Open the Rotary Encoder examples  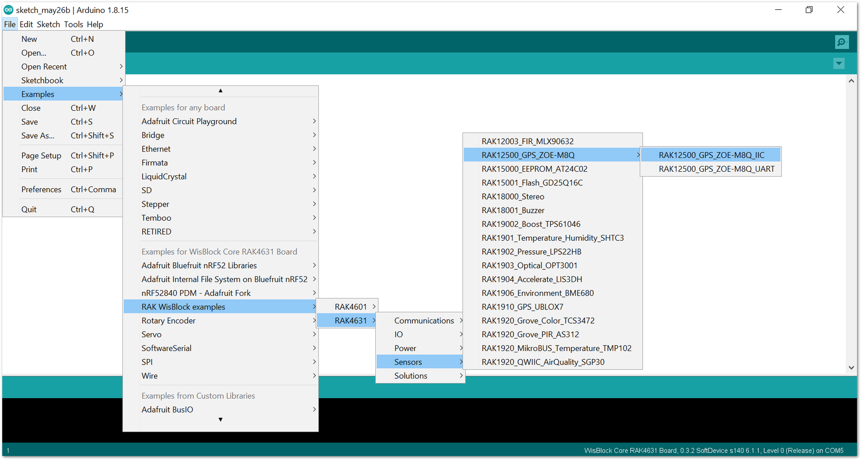(x=221, y=321)
